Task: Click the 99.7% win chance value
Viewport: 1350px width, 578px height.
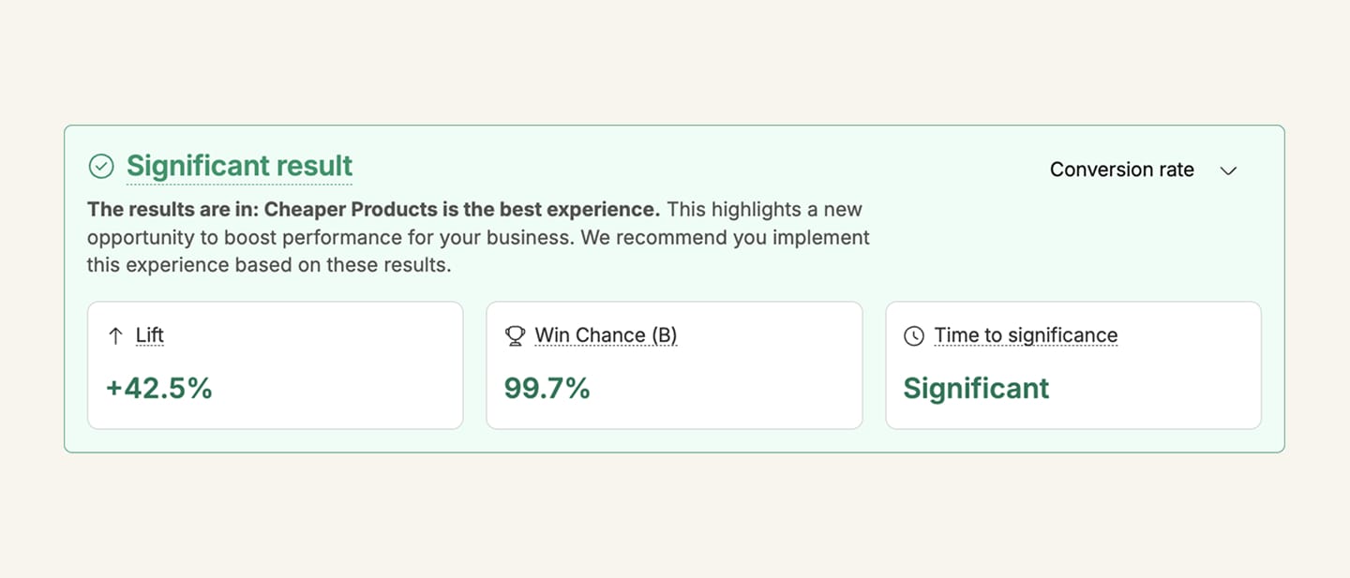Action: point(547,387)
